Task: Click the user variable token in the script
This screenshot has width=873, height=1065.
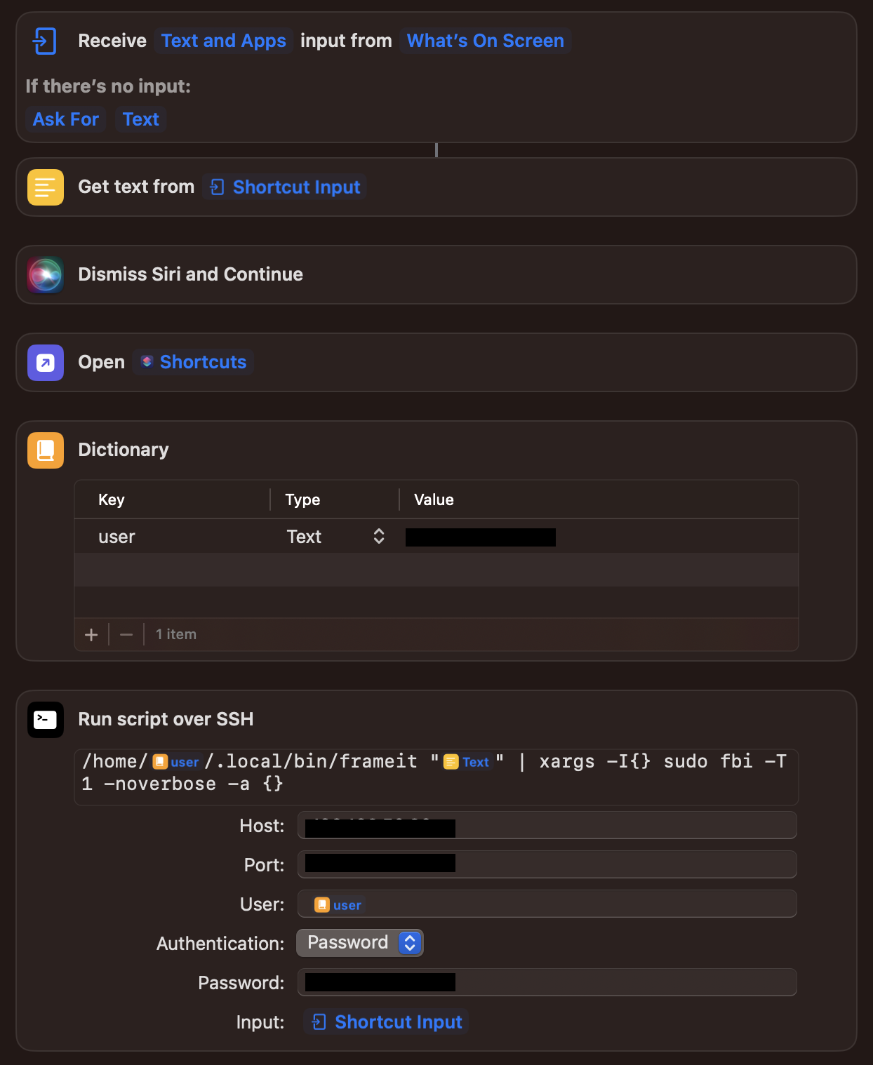Action: [175, 761]
